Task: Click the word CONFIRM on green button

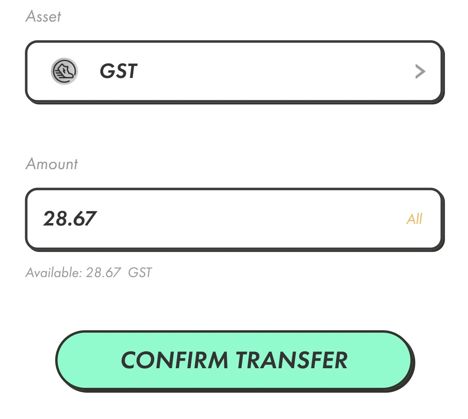Action: coord(175,361)
